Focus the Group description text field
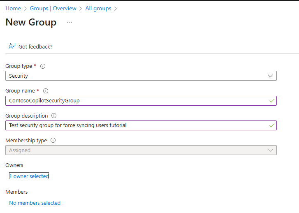The width and height of the screenshot is (299, 213). click(x=136, y=125)
